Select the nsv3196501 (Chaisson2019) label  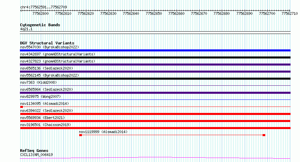(x=46, y=125)
